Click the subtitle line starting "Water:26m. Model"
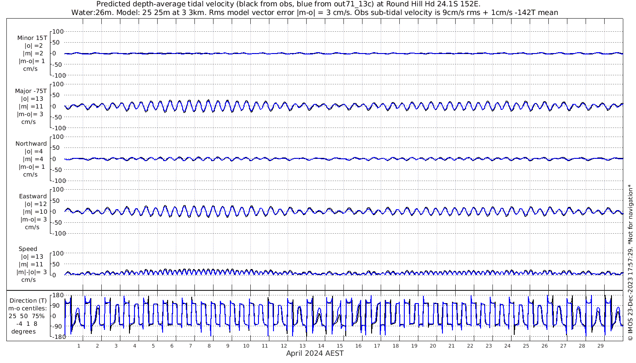Screen dimensions: 636x363 coord(315,12)
